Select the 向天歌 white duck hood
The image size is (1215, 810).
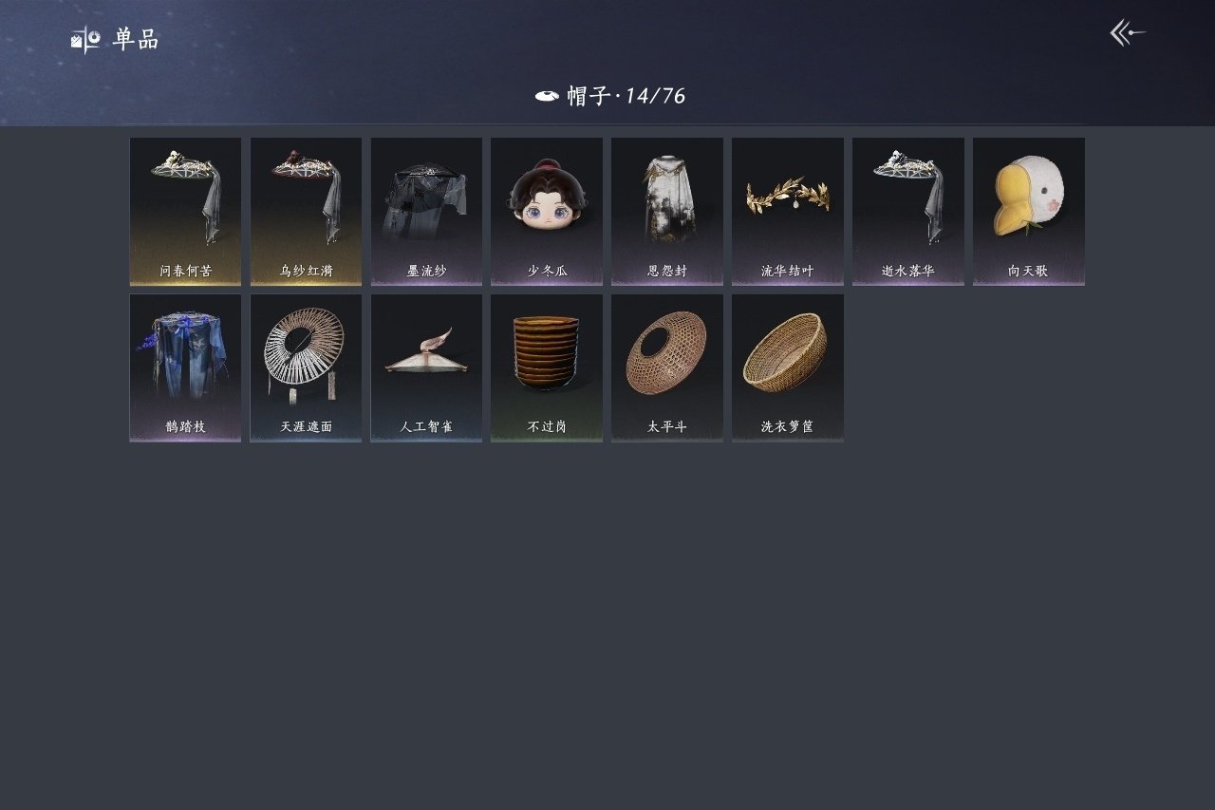click(1029, 212)
